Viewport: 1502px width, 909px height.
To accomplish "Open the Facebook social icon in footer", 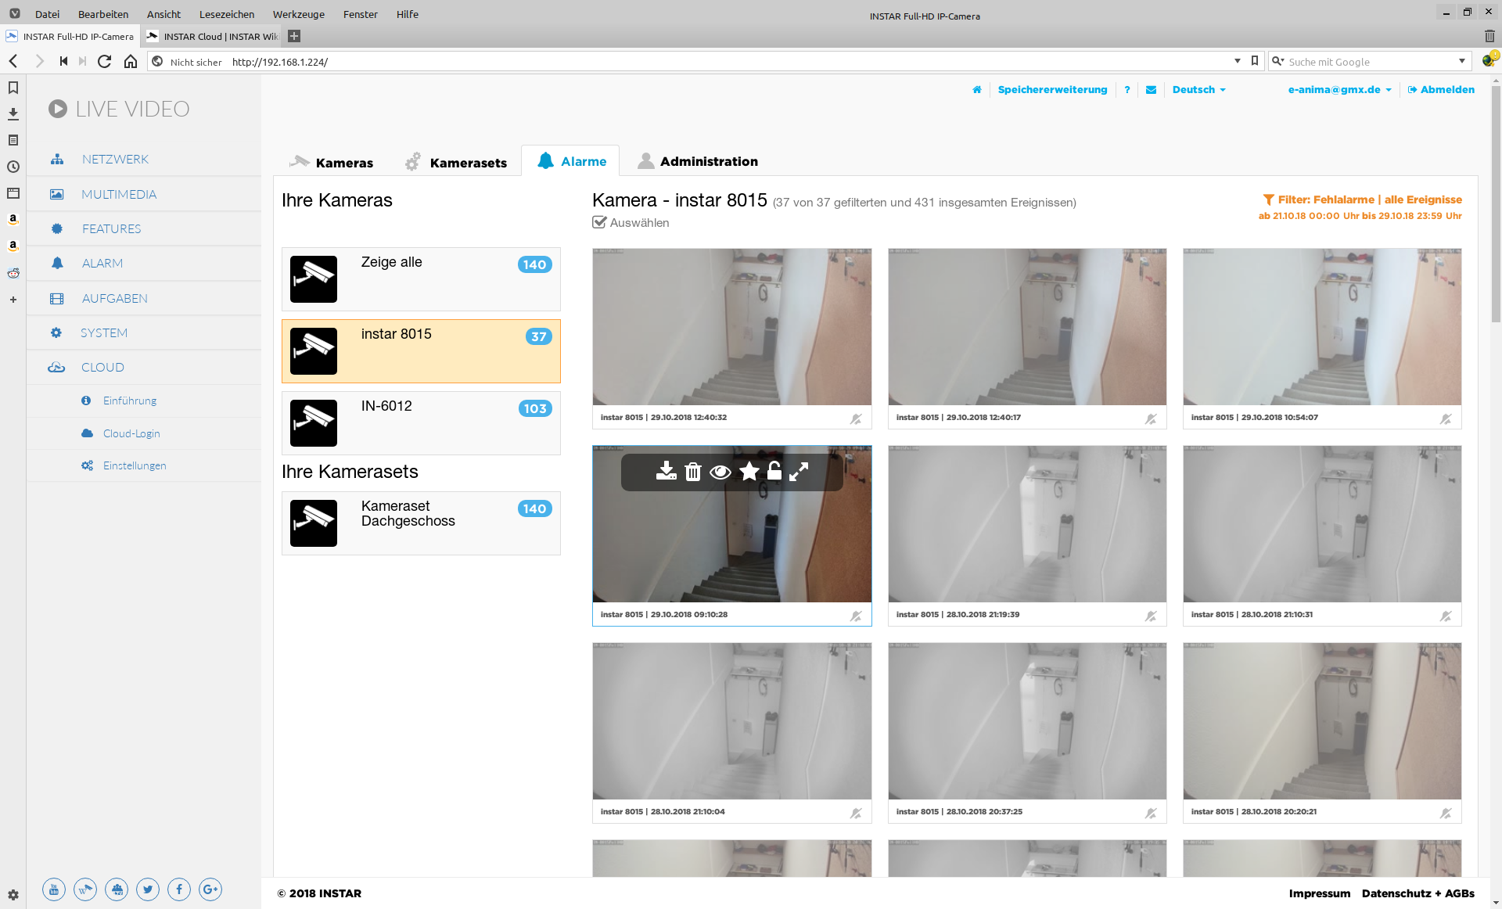I will pyautogui.click(x=179, y=889).
